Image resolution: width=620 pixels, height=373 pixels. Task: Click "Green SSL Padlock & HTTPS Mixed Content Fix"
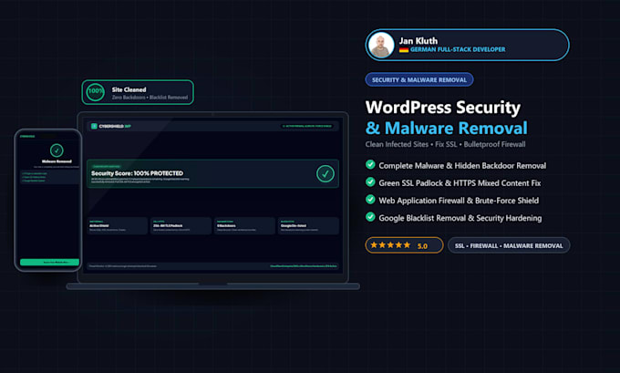point(460,183)
